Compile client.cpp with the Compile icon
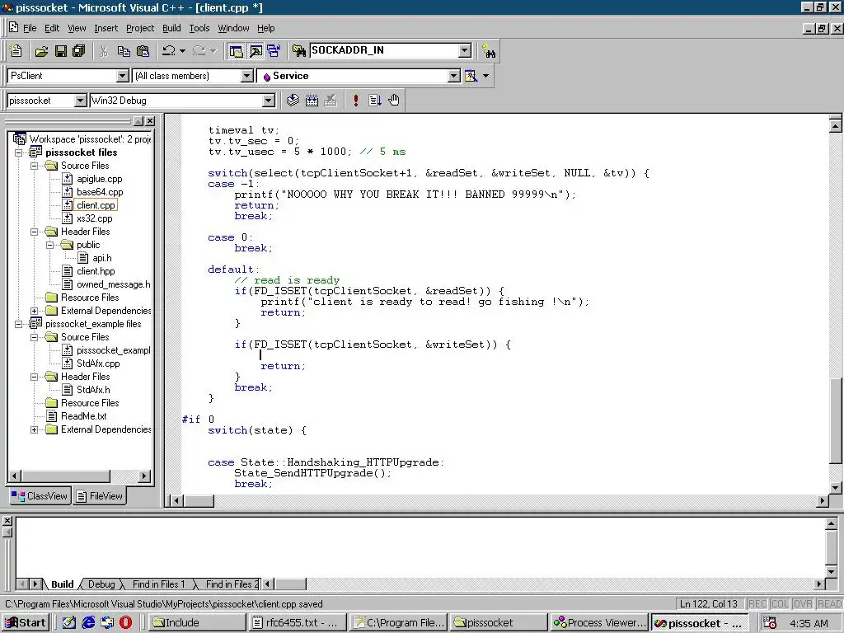Viewport: 844px width, 633px height. click(x=293, y=100)
